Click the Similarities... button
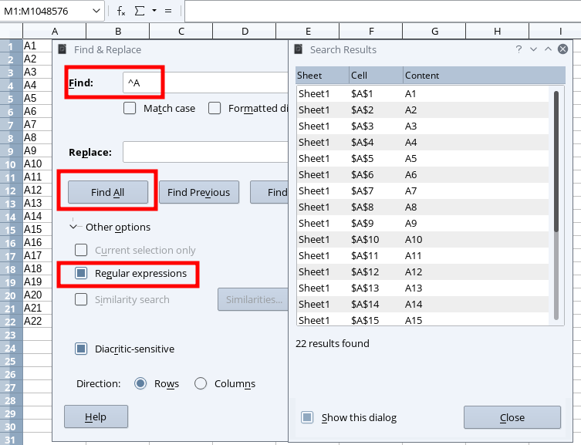The height and width of the screenshot is (445, 581). coord(253,299)
